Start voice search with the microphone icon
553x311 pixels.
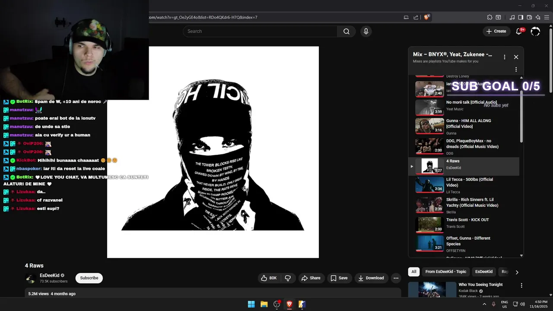pyautogui.click(x=366, y=31)
